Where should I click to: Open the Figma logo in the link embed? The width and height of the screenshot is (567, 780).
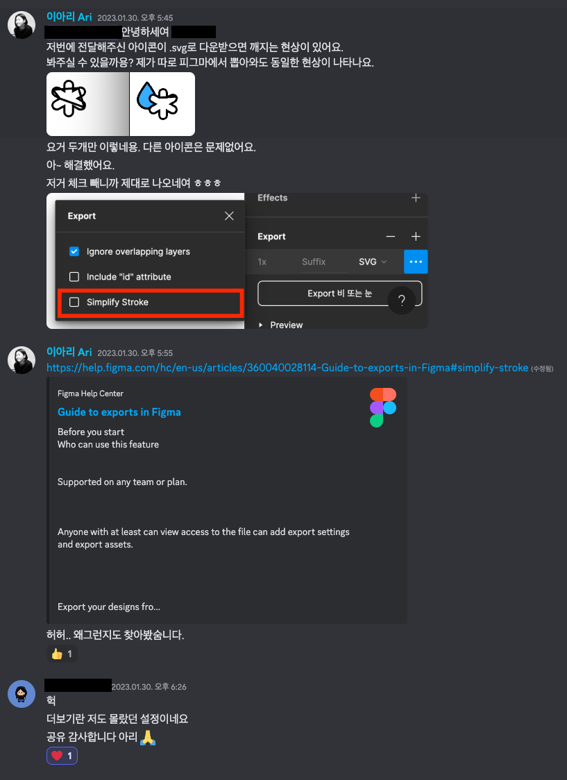[383, 407]
